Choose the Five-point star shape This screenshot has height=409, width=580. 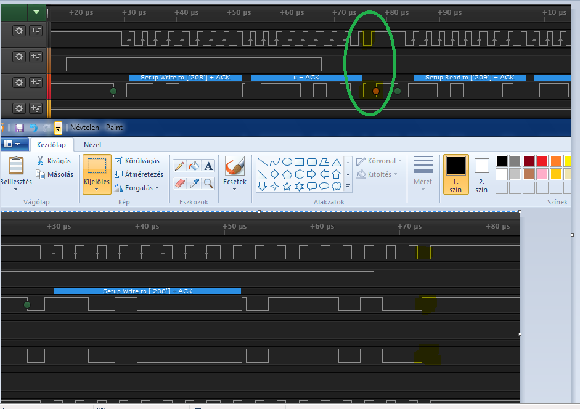click(287, 187)
